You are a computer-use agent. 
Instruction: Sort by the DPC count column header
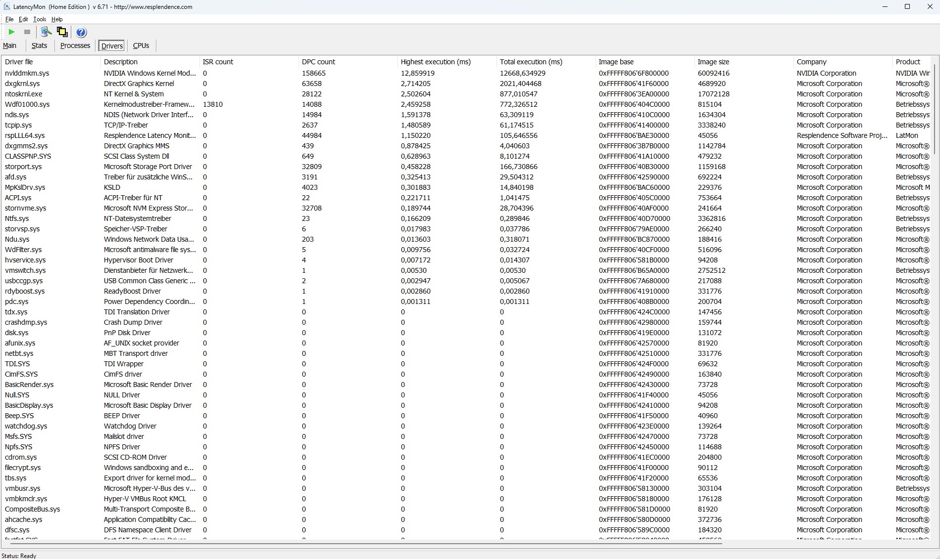(318, 62)
